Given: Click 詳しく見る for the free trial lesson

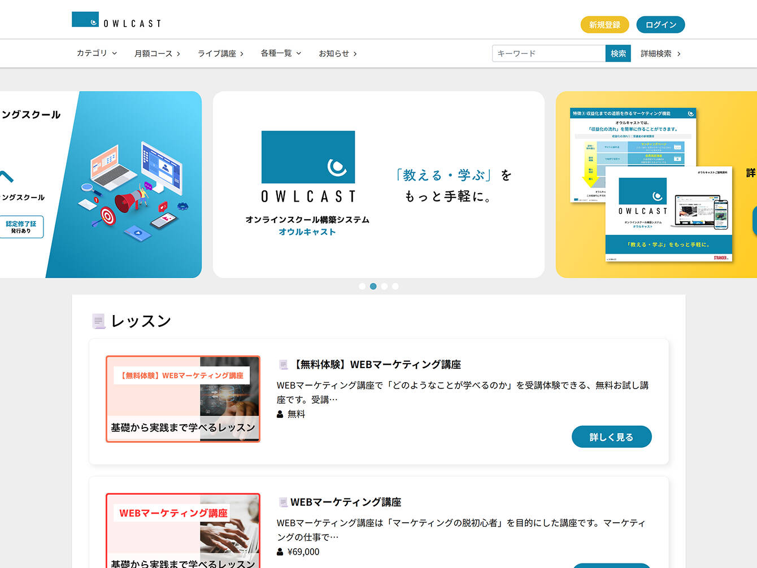Looking at the screenshot, I should pyautogui.click(x=612, y=437).
